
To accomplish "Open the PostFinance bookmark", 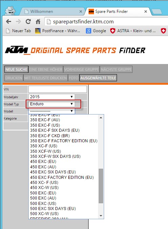I will coord(58,31).
